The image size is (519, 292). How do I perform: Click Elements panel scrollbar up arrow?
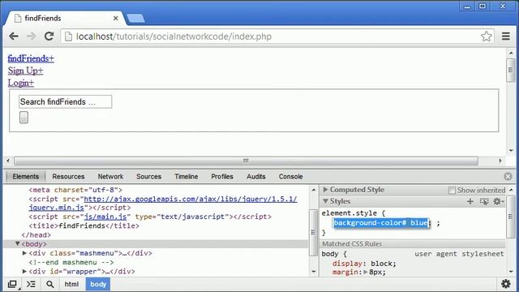[314, 190]
